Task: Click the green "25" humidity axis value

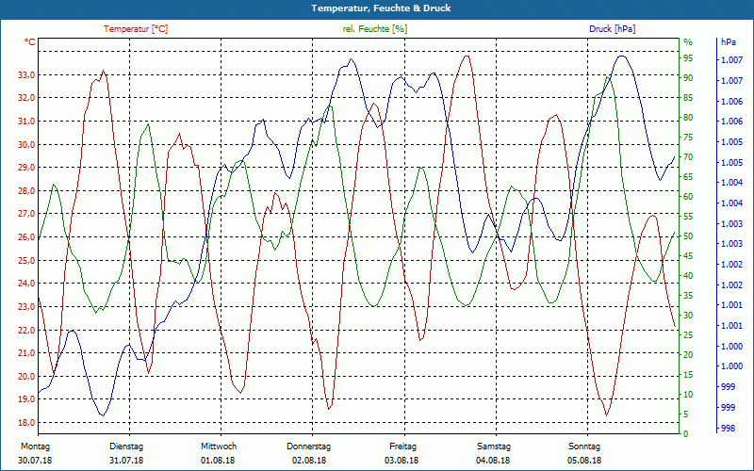Action: click(688, 335)
